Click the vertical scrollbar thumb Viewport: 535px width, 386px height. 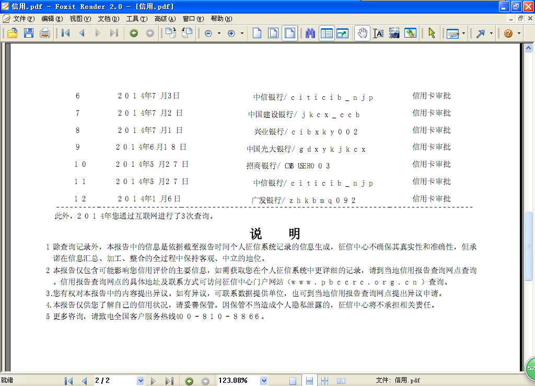pyautogui.click(x=529, y=246)
